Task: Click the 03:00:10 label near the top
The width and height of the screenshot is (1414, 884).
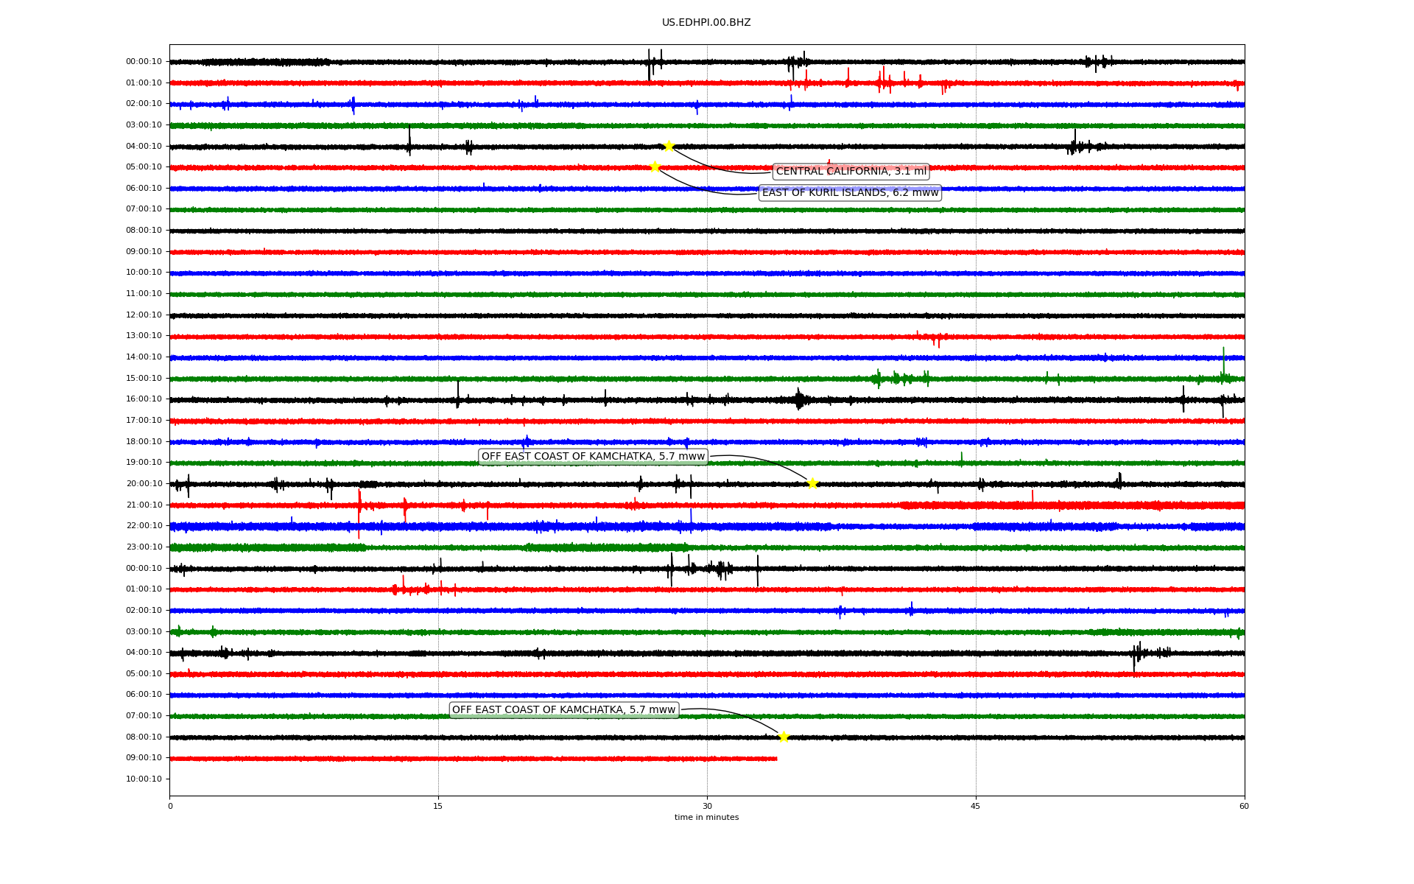Action: coord(144,125)
